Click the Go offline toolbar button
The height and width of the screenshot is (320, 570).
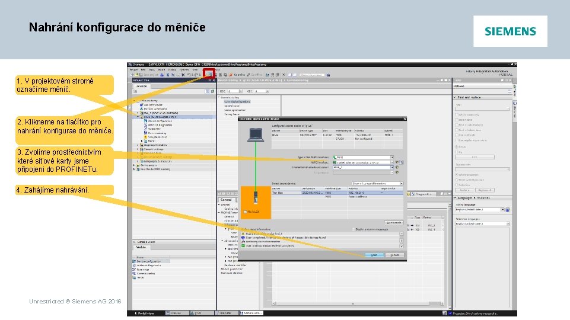coord(254,75)
